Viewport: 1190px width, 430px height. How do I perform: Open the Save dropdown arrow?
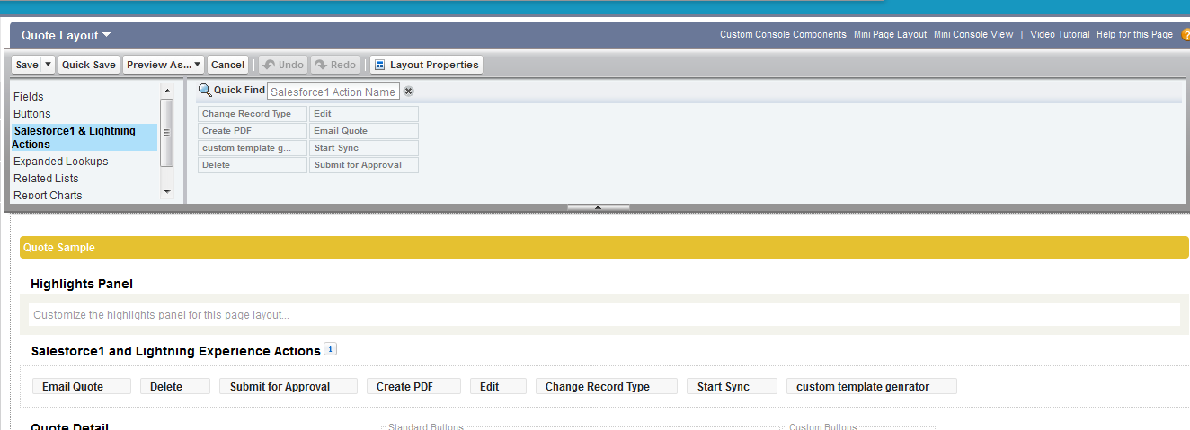(49, 65)
